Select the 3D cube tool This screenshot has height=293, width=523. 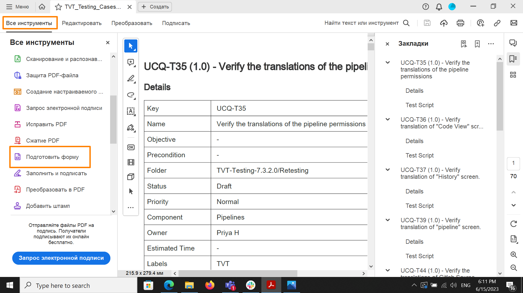pyautogui.click(x=131, y=177)
